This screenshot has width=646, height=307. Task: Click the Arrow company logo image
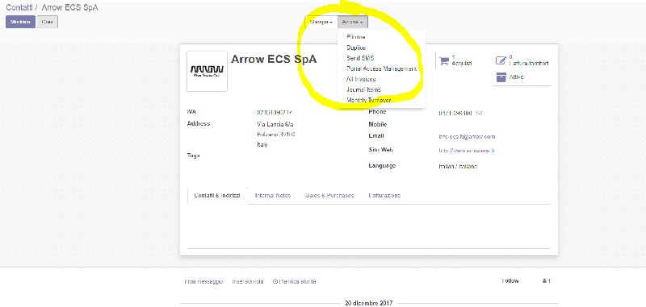tap(207, 71)
